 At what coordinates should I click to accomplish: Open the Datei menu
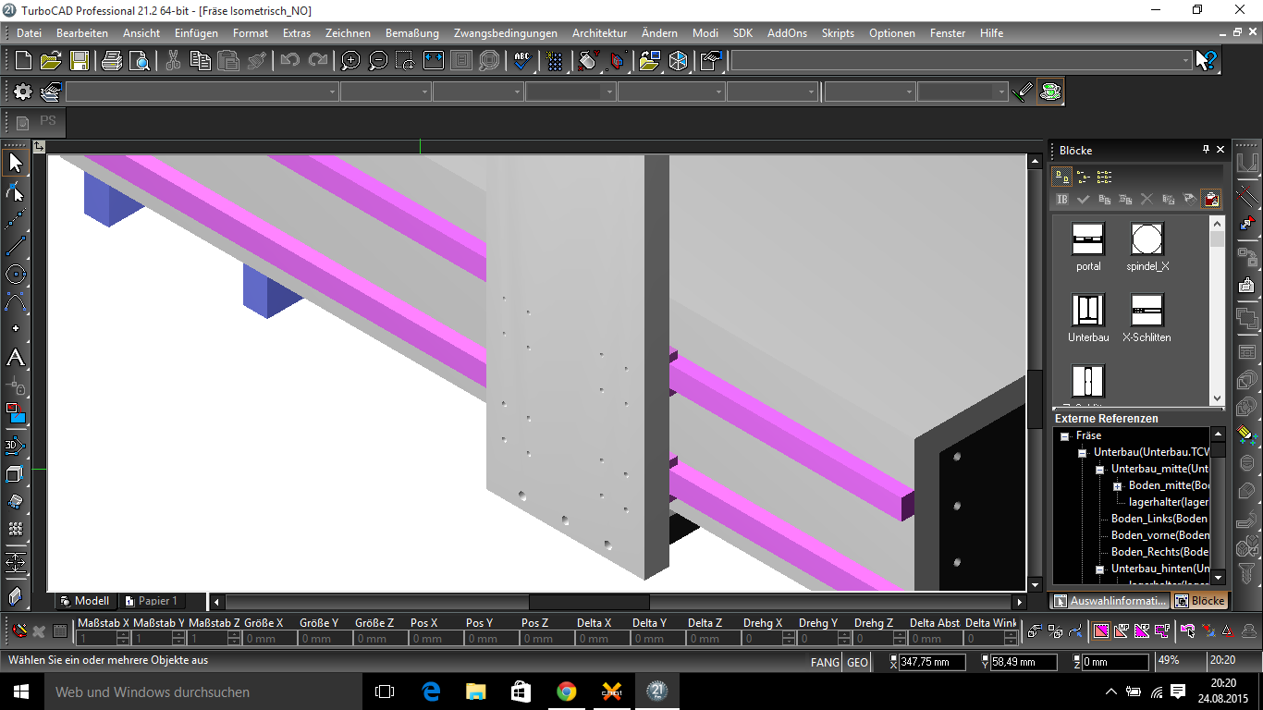(30, 33)
